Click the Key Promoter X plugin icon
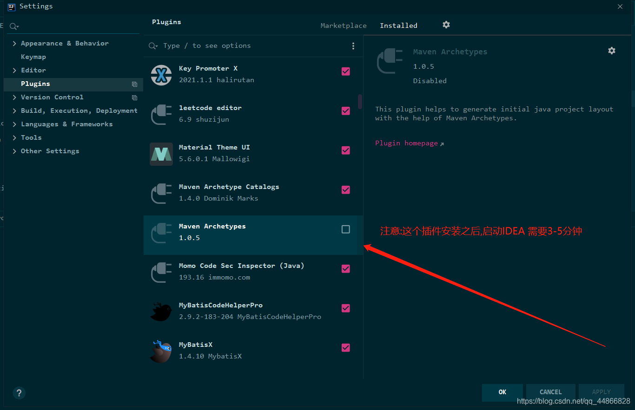Screen dimensions: 635x410 pos(161,75)
